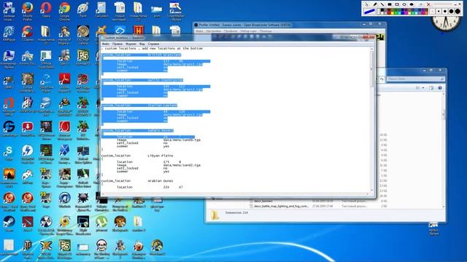This screenshot has width=467, height=262.
Task: Select ScreenMarker pen drawing tool
Action: pos(375,4)
